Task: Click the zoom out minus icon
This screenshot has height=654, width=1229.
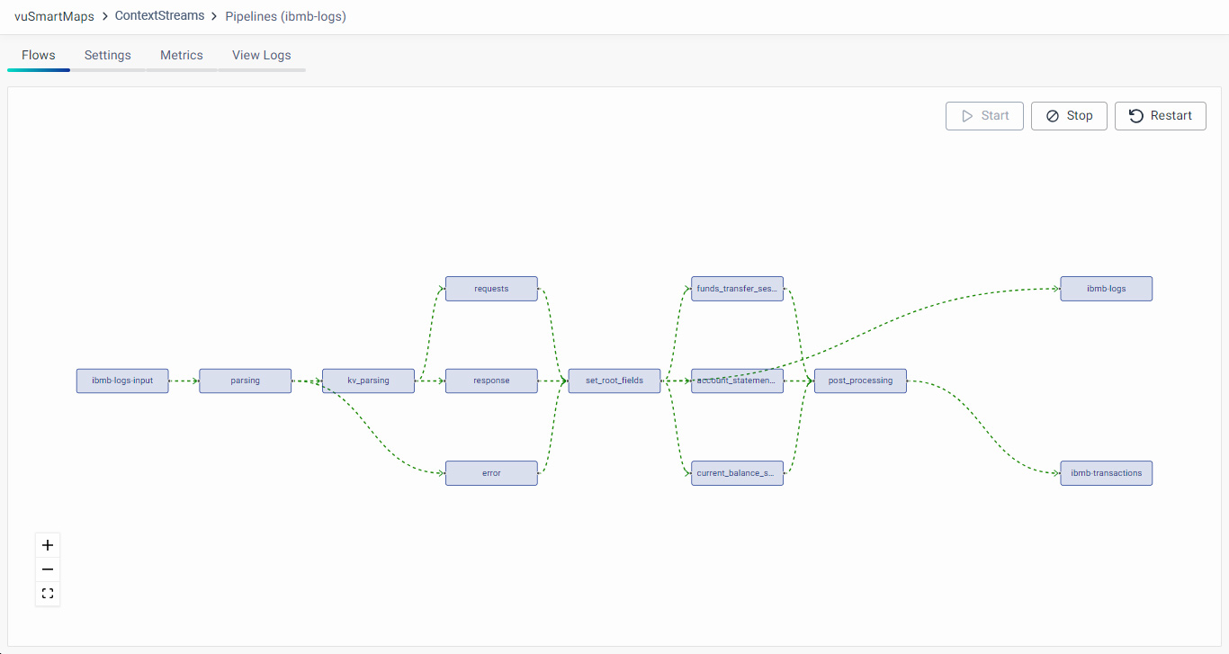Action: coord(48,569)
